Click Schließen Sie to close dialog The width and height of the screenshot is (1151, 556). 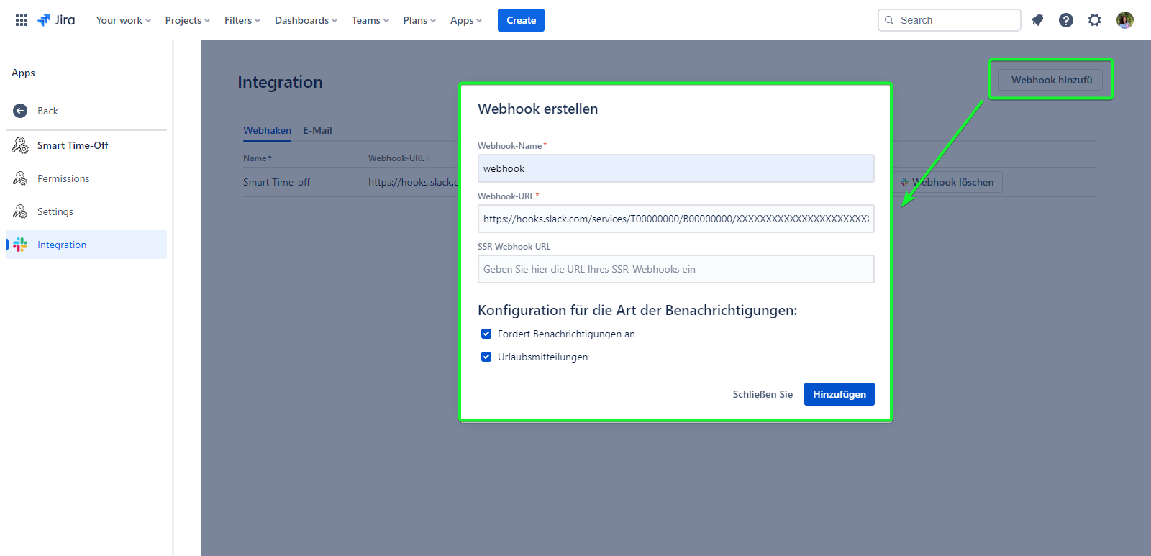coord(763,394)
